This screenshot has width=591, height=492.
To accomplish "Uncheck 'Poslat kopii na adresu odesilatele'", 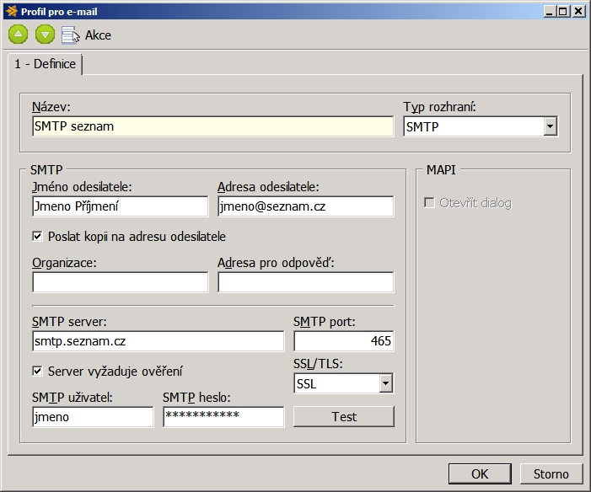I will click(x=37, y=237).
